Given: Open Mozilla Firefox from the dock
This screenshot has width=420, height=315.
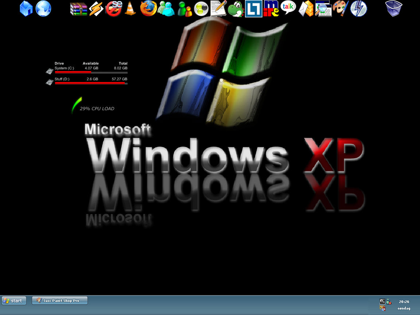Looking at the screenshot, I should click(148, 9).
